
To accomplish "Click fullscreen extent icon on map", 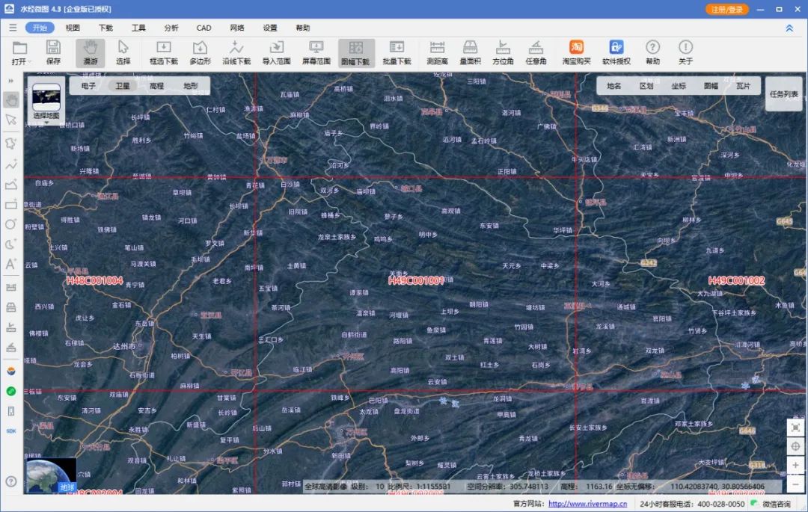I will point(795,428).
